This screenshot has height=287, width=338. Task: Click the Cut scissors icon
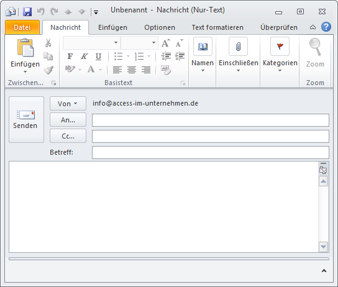[x=48, y=43]
